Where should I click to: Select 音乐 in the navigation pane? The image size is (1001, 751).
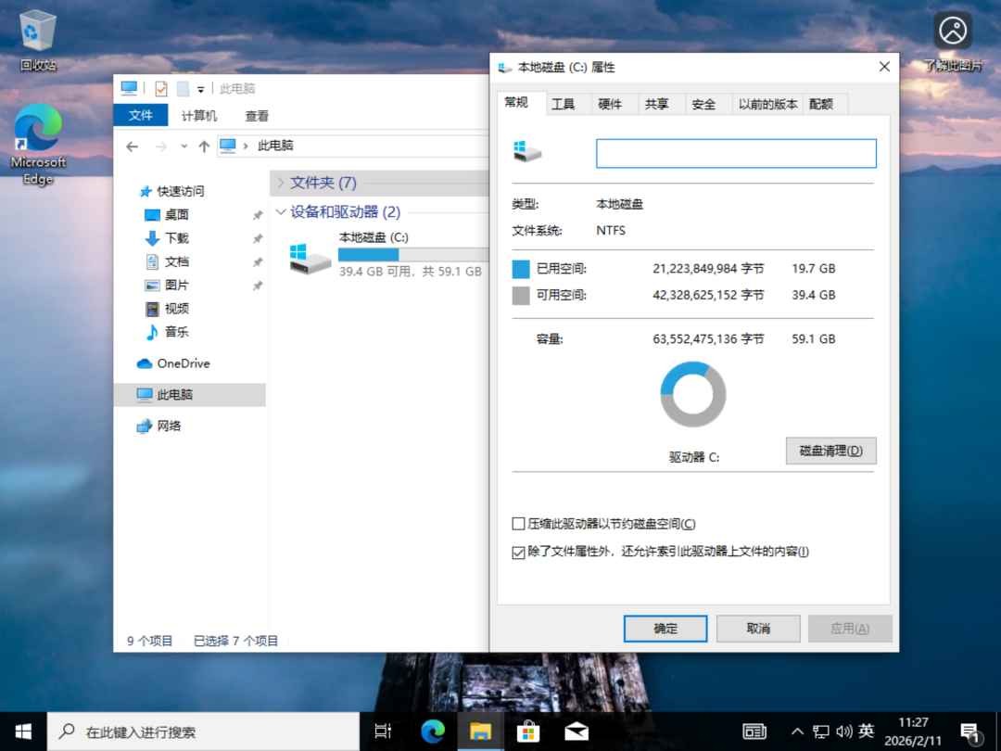point(177,331)
